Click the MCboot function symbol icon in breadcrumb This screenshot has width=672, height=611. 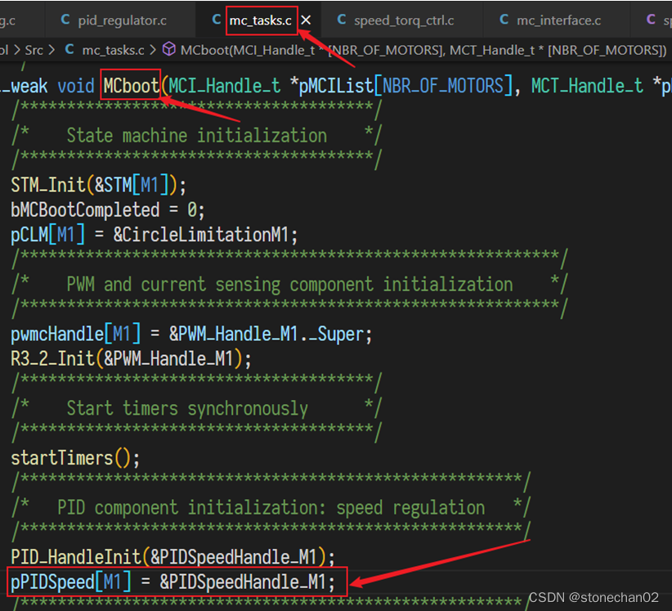coord(169,49)
